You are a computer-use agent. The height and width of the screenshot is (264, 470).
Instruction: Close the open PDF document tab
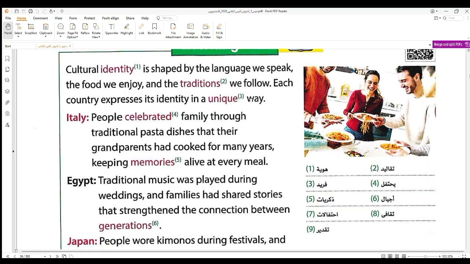(x=70, y=46)
